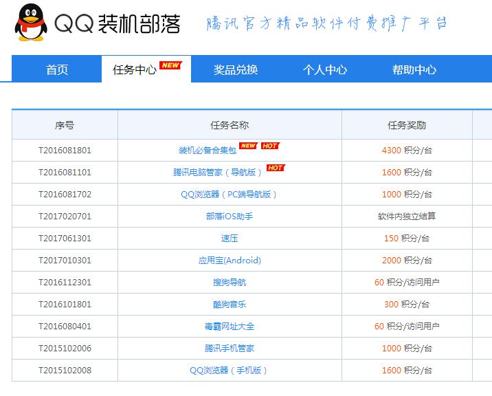The height and width of the screenshot is (396, 492).
Task: Click the 任务奖励 column header
Action: [407, 125]
